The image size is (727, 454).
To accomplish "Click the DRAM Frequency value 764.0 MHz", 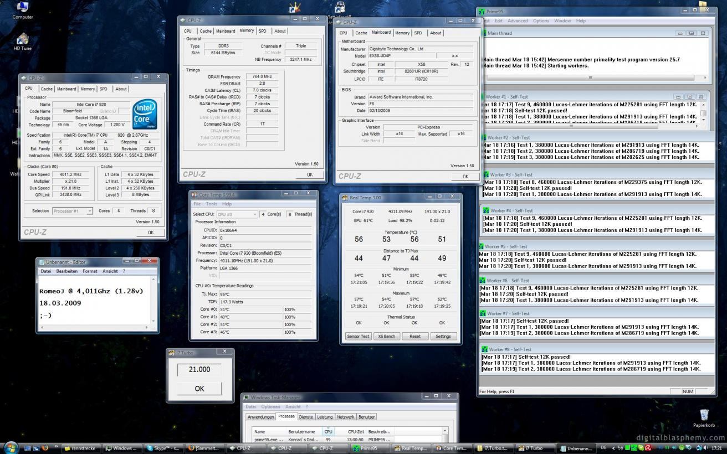I will coord(262,77).
